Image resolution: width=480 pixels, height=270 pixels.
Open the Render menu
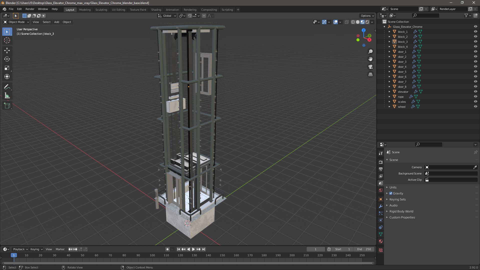(x=30, y=9)
